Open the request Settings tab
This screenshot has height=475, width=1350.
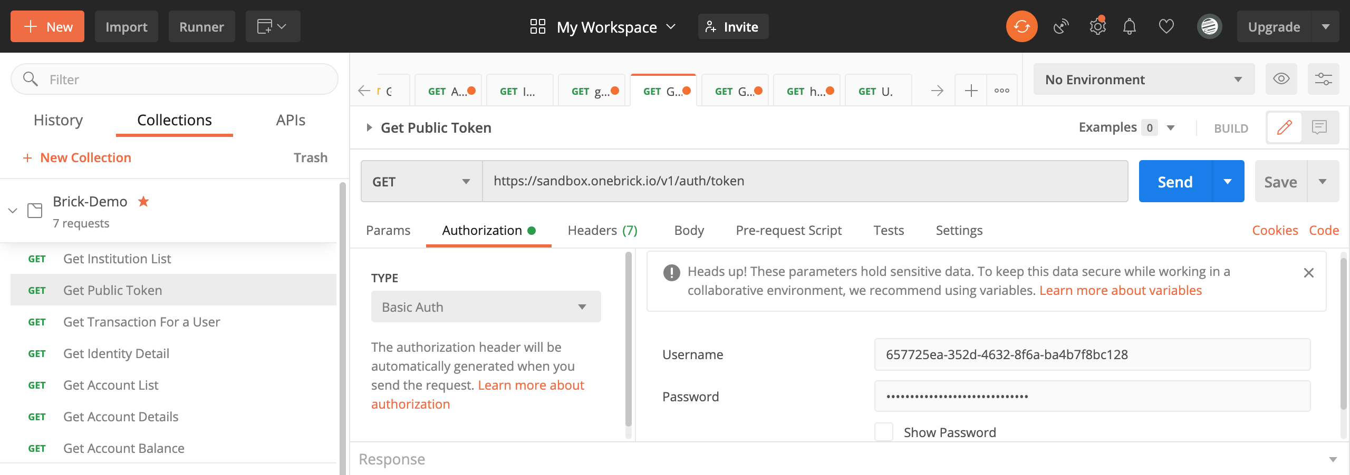click(x=959, y=231)
